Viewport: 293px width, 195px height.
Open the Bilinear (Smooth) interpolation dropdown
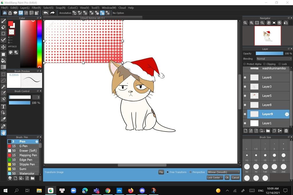tap(223, 172)
